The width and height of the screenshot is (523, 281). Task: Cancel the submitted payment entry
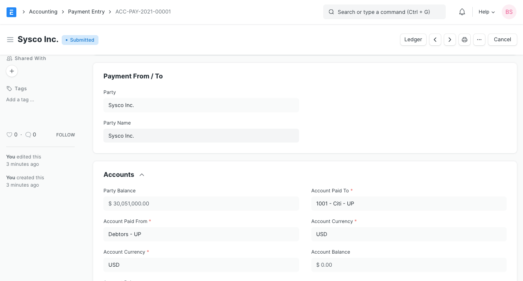502,40
